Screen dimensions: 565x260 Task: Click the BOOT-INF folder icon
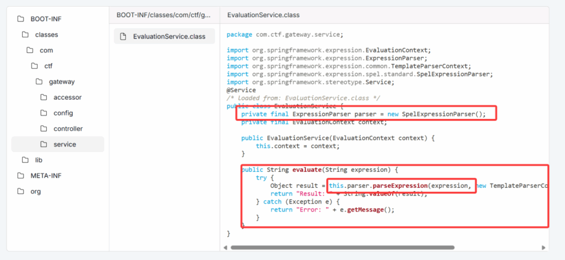pos(21,19)
